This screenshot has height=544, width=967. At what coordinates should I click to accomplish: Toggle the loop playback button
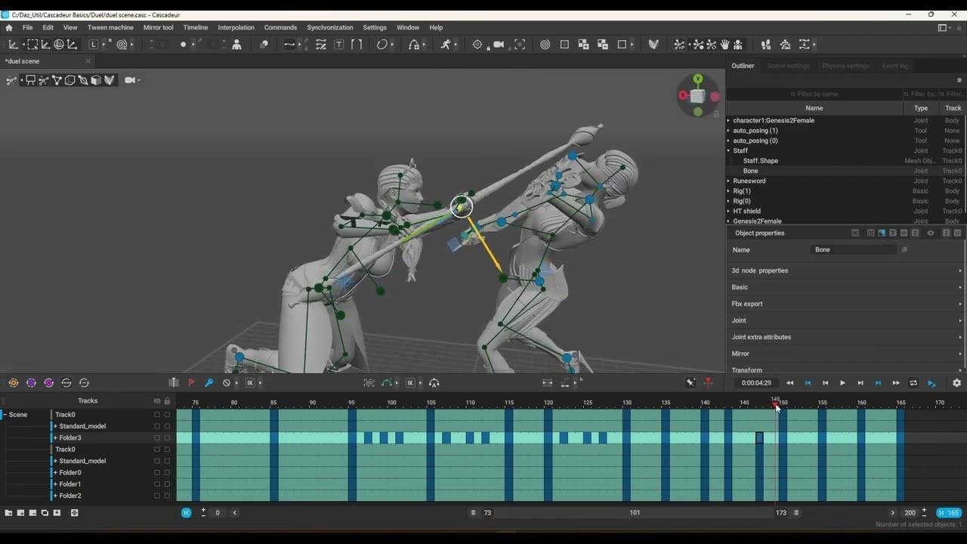913,383
